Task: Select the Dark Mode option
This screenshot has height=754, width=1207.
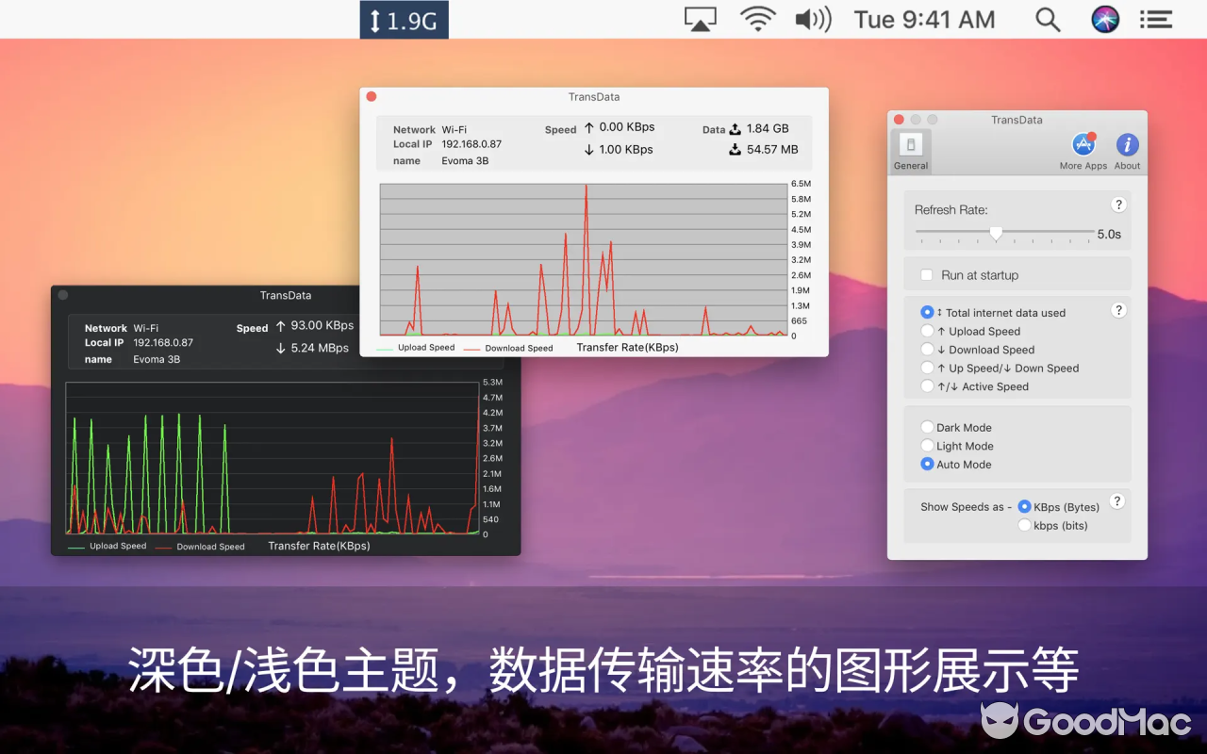Action: [927, 426]
